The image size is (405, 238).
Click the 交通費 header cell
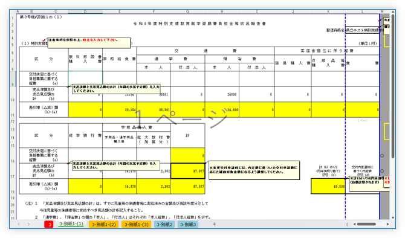206,51
